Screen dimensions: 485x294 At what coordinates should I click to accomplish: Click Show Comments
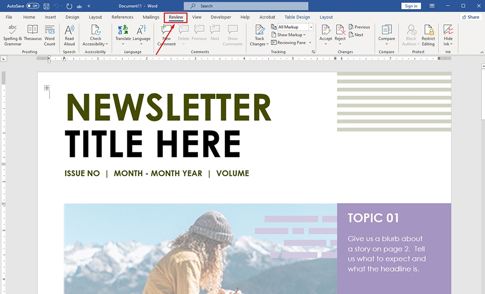pos(232,35)
